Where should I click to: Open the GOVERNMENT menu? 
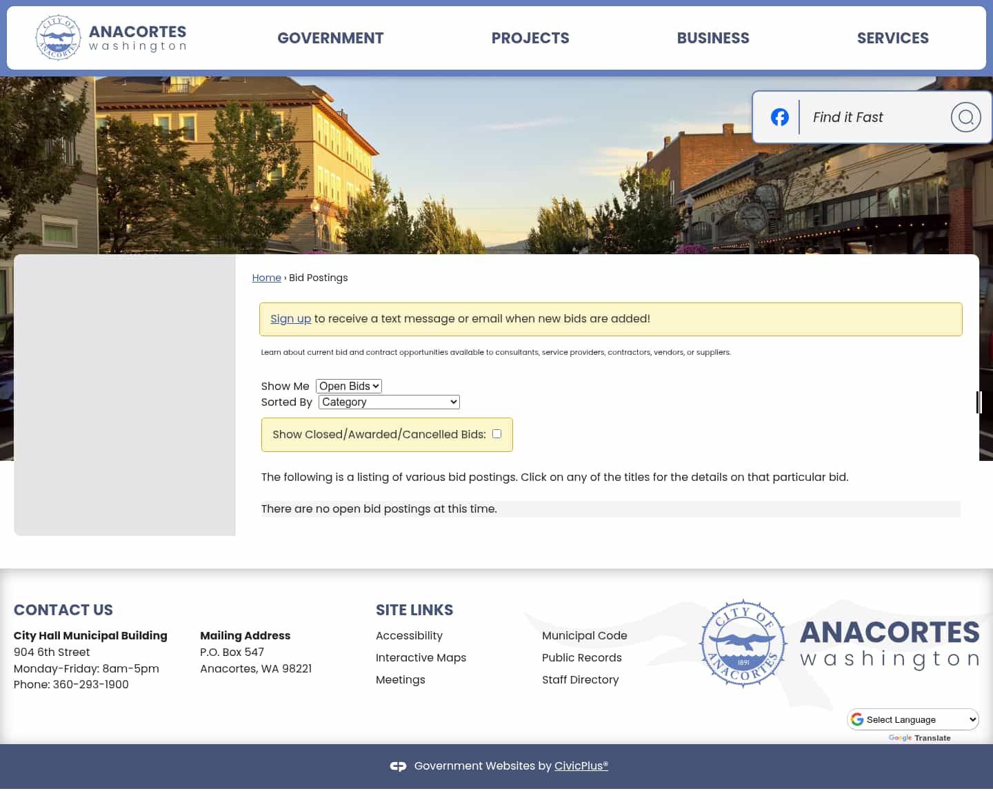pyautogui.click(x=330, y=38)
